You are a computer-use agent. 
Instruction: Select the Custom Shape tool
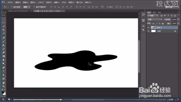click(3, 79)
